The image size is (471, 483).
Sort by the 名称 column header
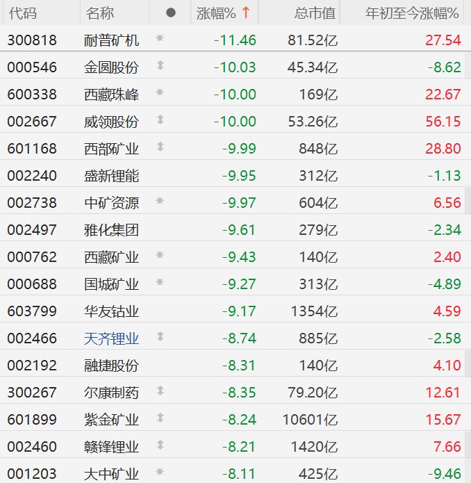click(x=100, y=13)
